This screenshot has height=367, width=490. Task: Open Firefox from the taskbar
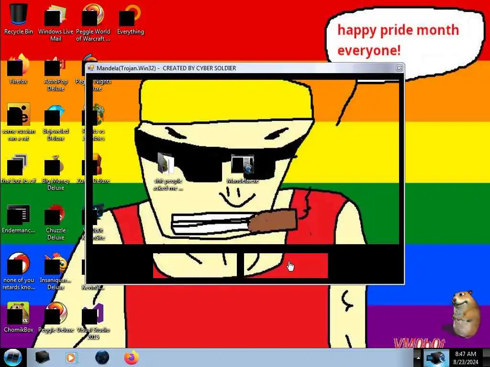pyautogui.click(x=132, y=357)
